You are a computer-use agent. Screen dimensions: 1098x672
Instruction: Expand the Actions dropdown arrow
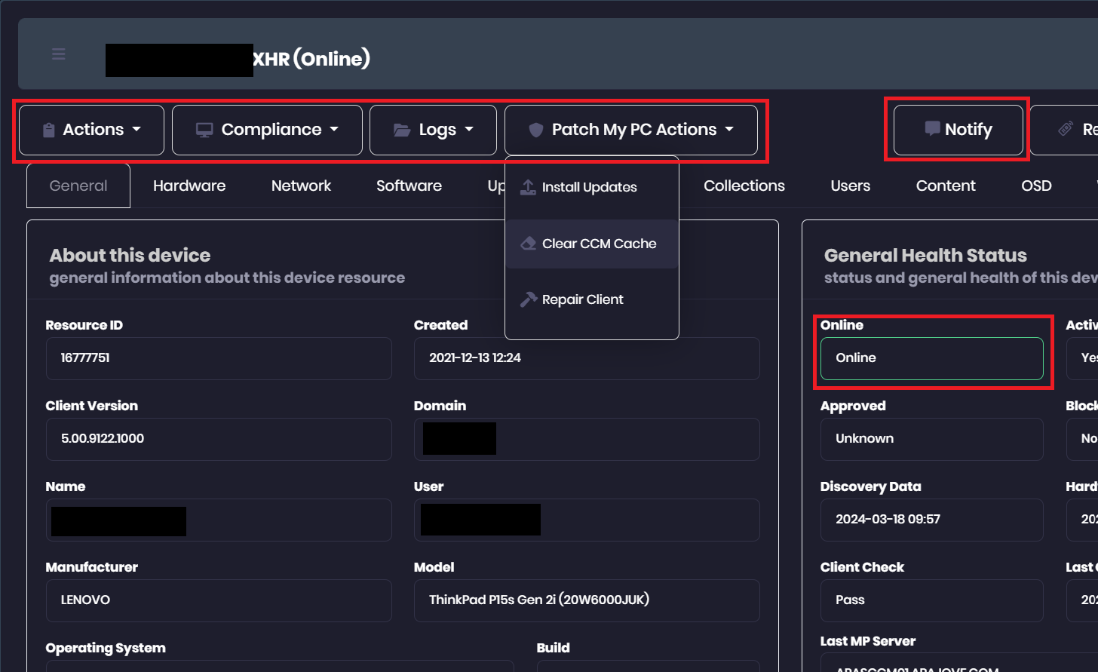136,130
